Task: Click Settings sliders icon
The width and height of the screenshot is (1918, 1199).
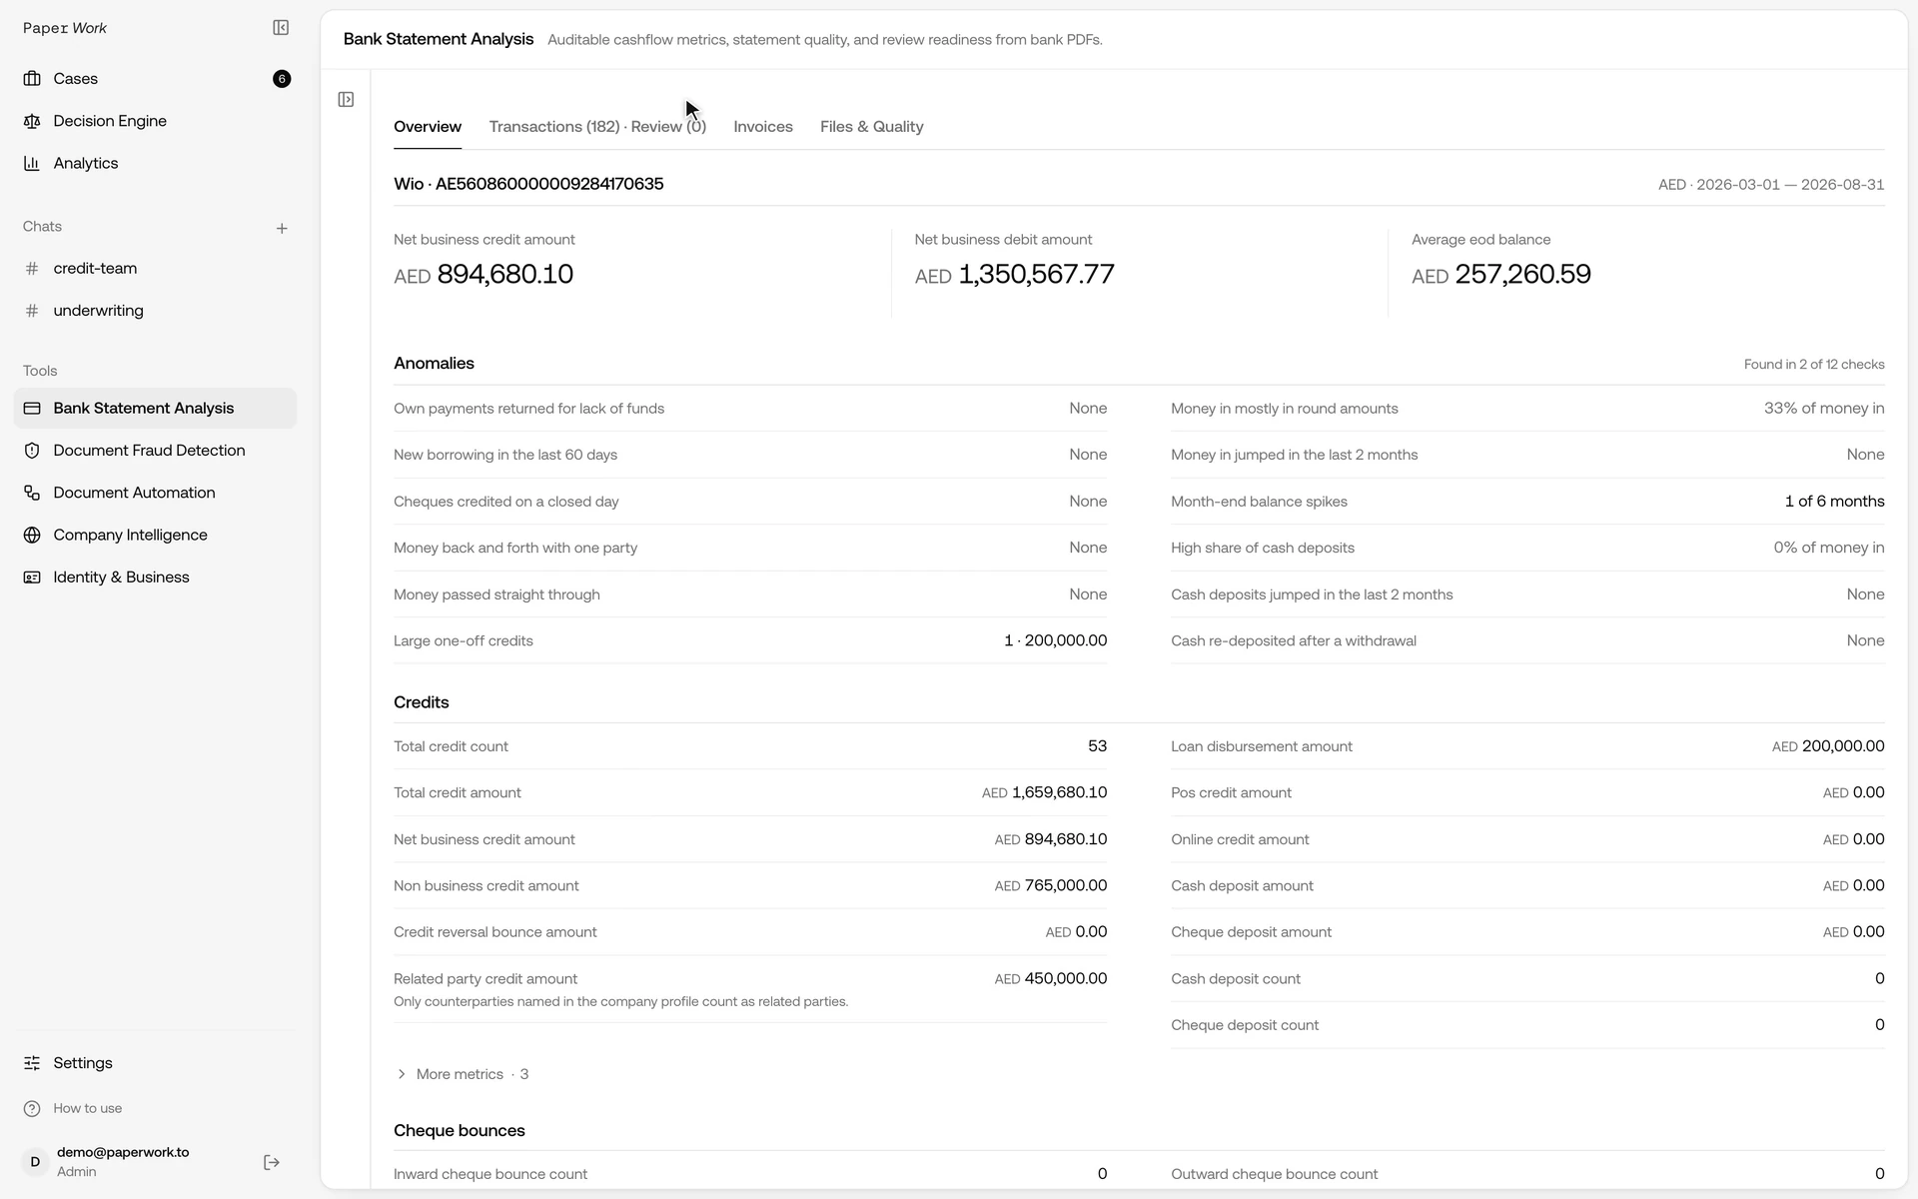Action: (x=32, y=1063)
